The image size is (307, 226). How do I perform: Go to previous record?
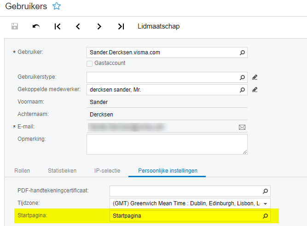[78, 26]
